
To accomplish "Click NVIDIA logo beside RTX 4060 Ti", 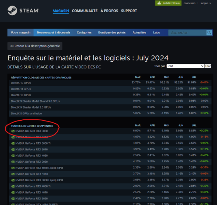I will coord(13,186).
